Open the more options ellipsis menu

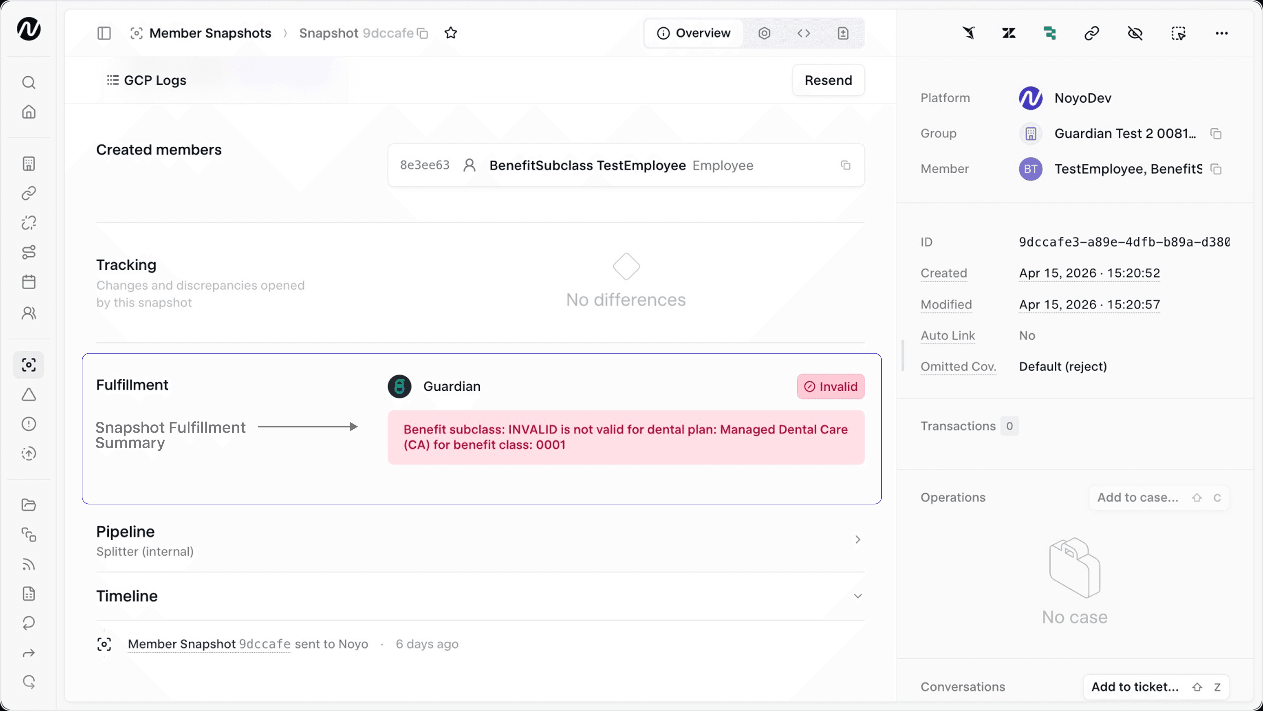1221,33
